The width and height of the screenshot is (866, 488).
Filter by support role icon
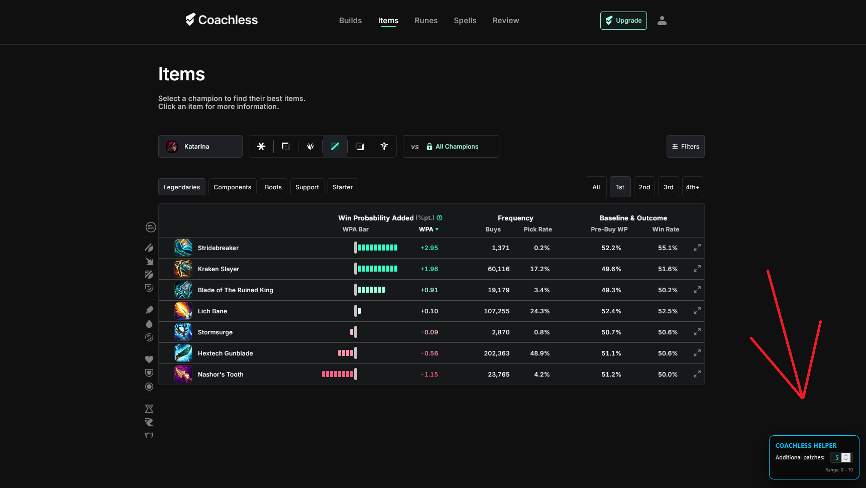tap(384, 147)
